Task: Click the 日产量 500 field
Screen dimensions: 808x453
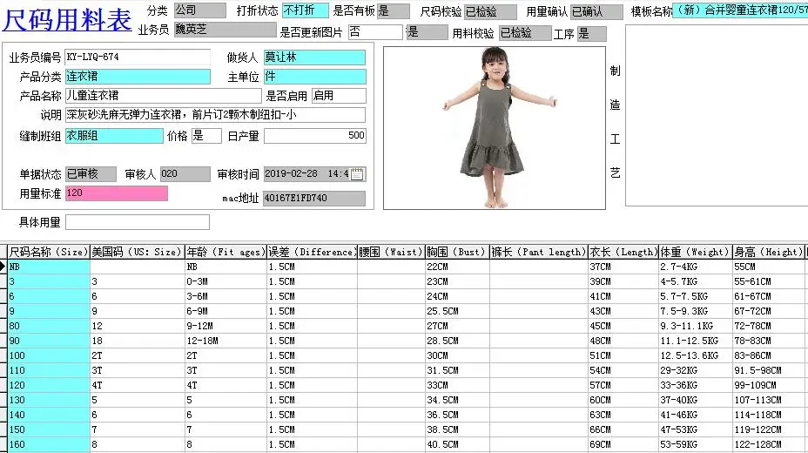Action: (315, 136)
